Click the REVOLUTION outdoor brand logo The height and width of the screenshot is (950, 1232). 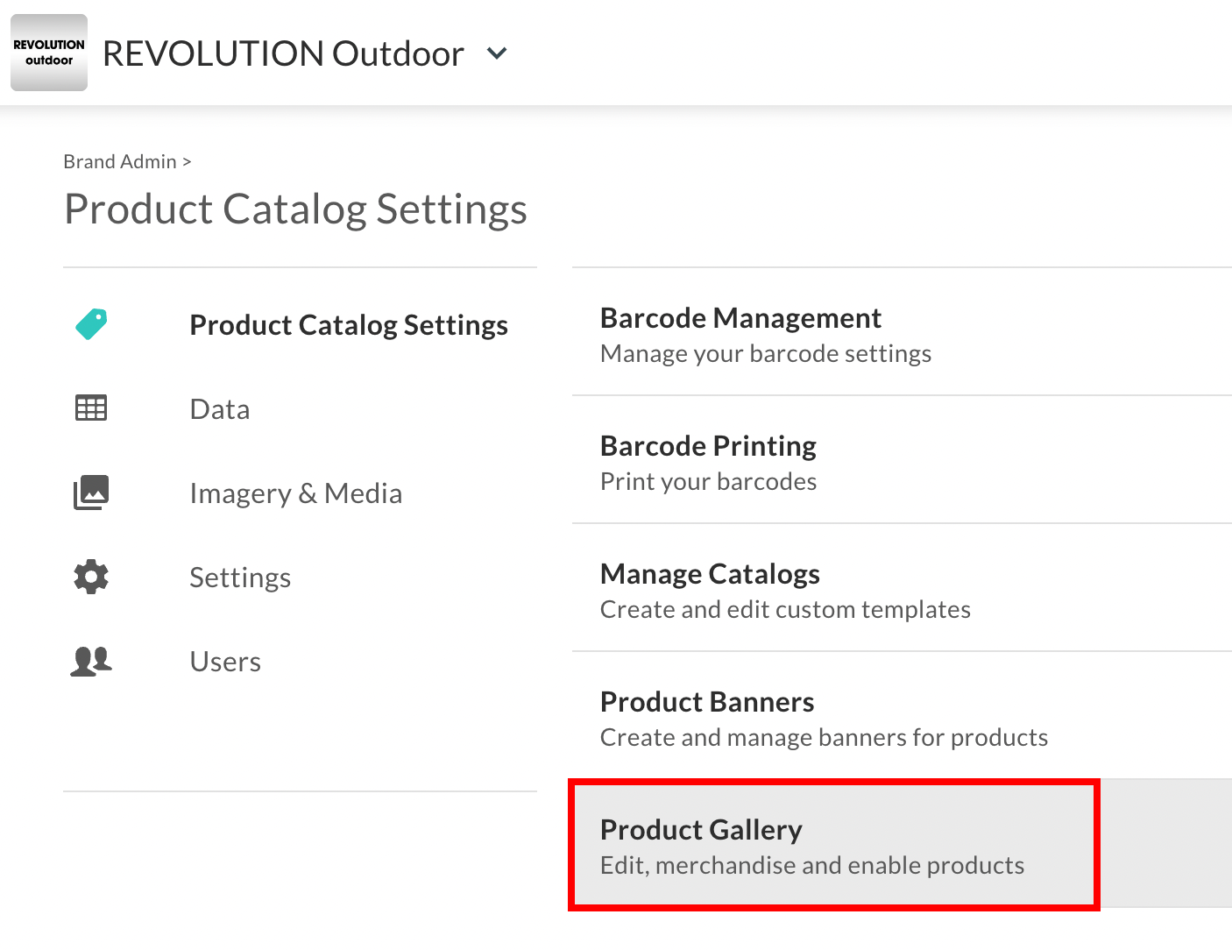pos(49,53)
